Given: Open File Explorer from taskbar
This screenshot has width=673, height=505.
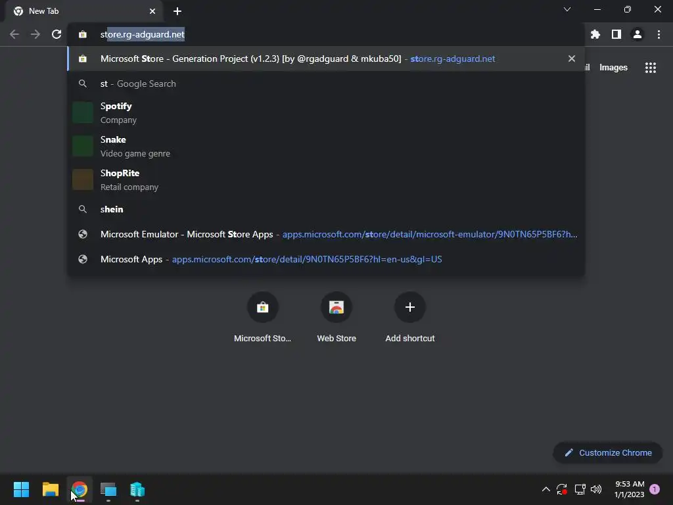Looking at the screenshot, I should (50, 489).
